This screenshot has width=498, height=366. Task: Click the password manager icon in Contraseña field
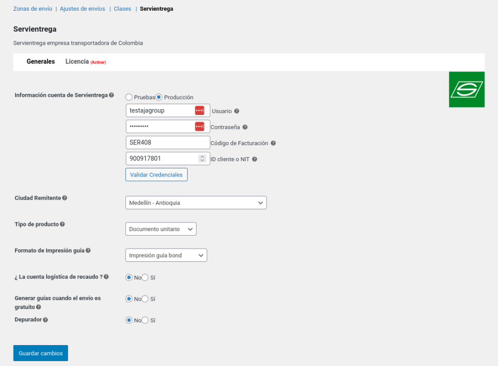[199, 127]
